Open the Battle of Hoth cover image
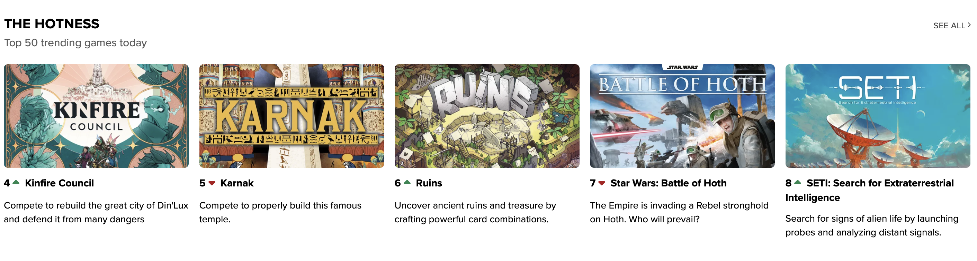Image resolution: width=977 pixels, height=261 pixels. click(682, 116)
